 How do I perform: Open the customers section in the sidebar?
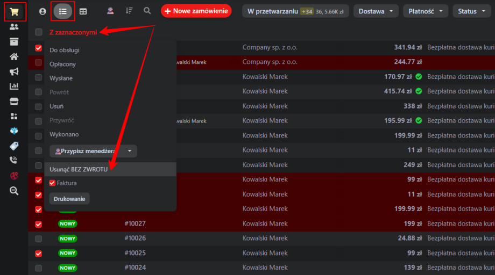coord(14,27)
